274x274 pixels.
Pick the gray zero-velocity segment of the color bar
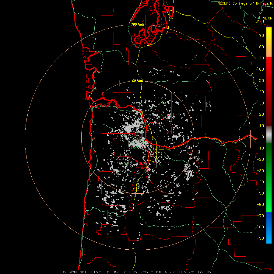click(269, 135)
